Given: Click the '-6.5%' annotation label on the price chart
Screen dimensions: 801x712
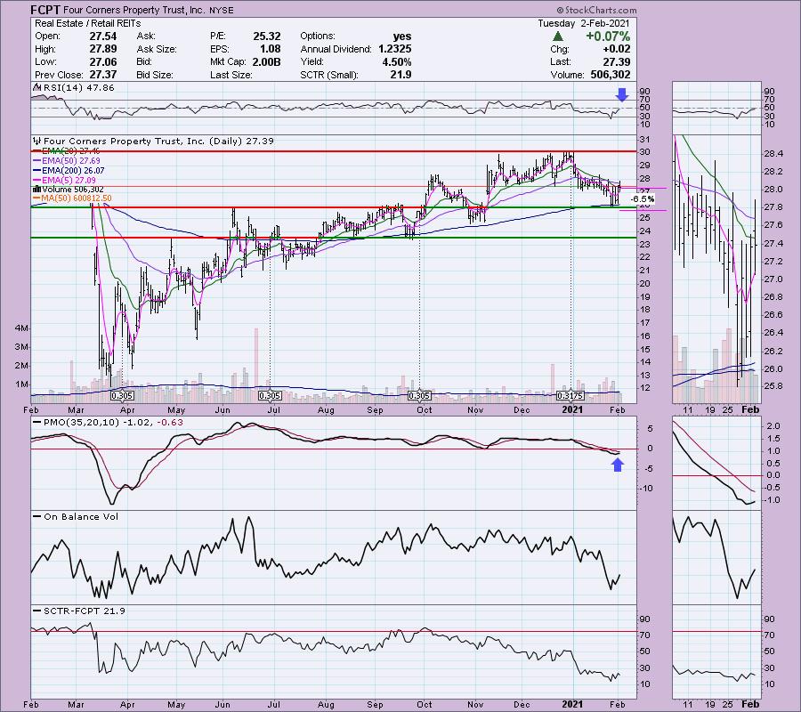Looking at the screenshot, I should tap(642, 198).
